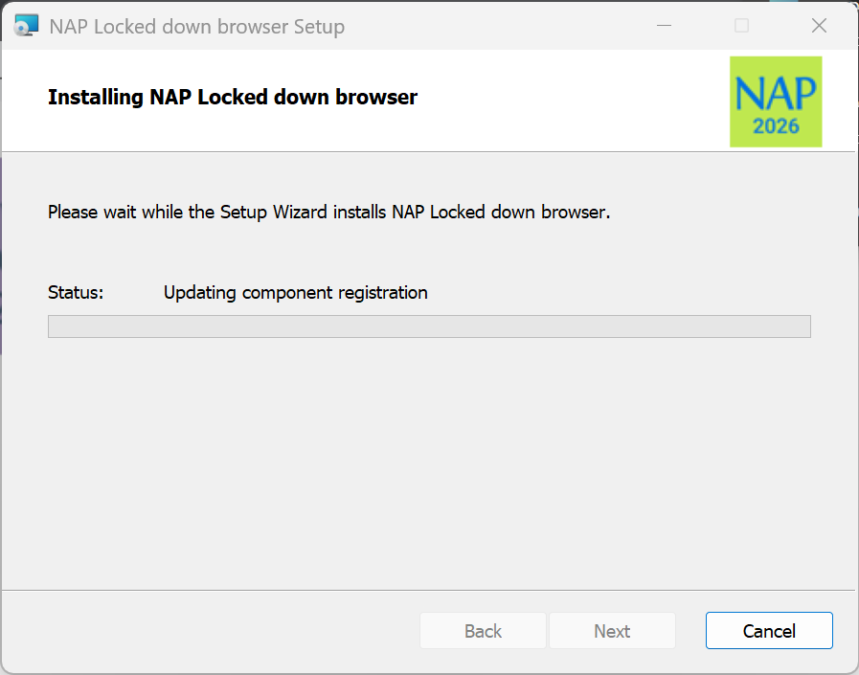Click the installer icon in the title bar
The height and width of the screenshot is (675, 859).
[x=27, y=26]
